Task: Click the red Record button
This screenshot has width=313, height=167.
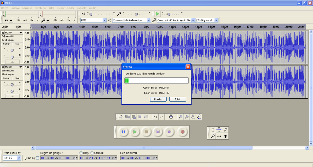Action: pyautogui.click(x=182, y=132)
